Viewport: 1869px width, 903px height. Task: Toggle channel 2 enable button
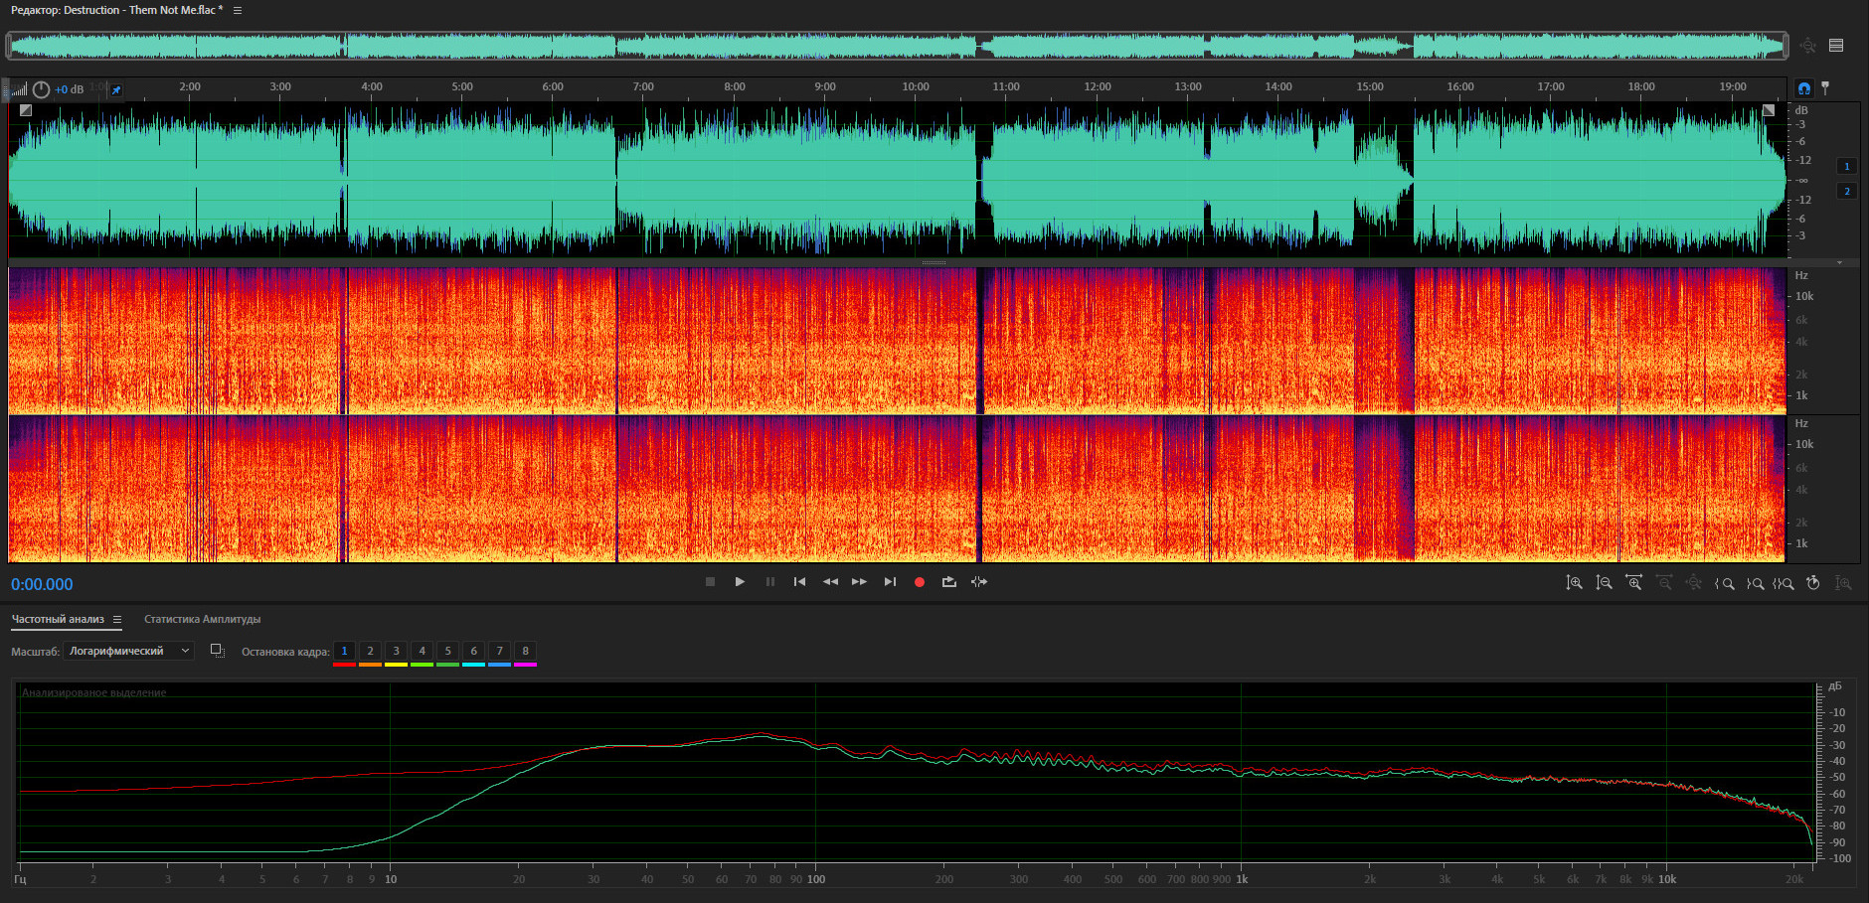tap(1847, 191)
